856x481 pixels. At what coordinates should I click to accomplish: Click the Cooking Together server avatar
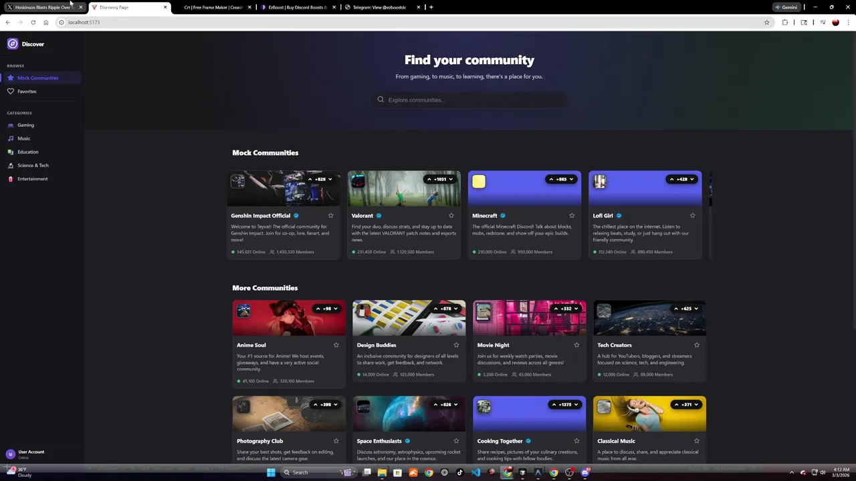point(484,407)
